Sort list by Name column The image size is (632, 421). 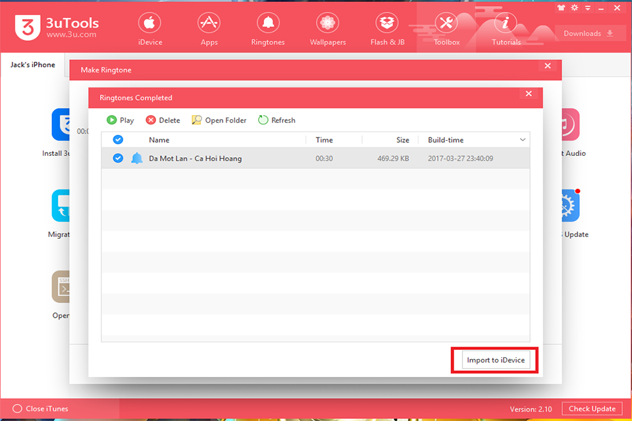tap(159, 140)
